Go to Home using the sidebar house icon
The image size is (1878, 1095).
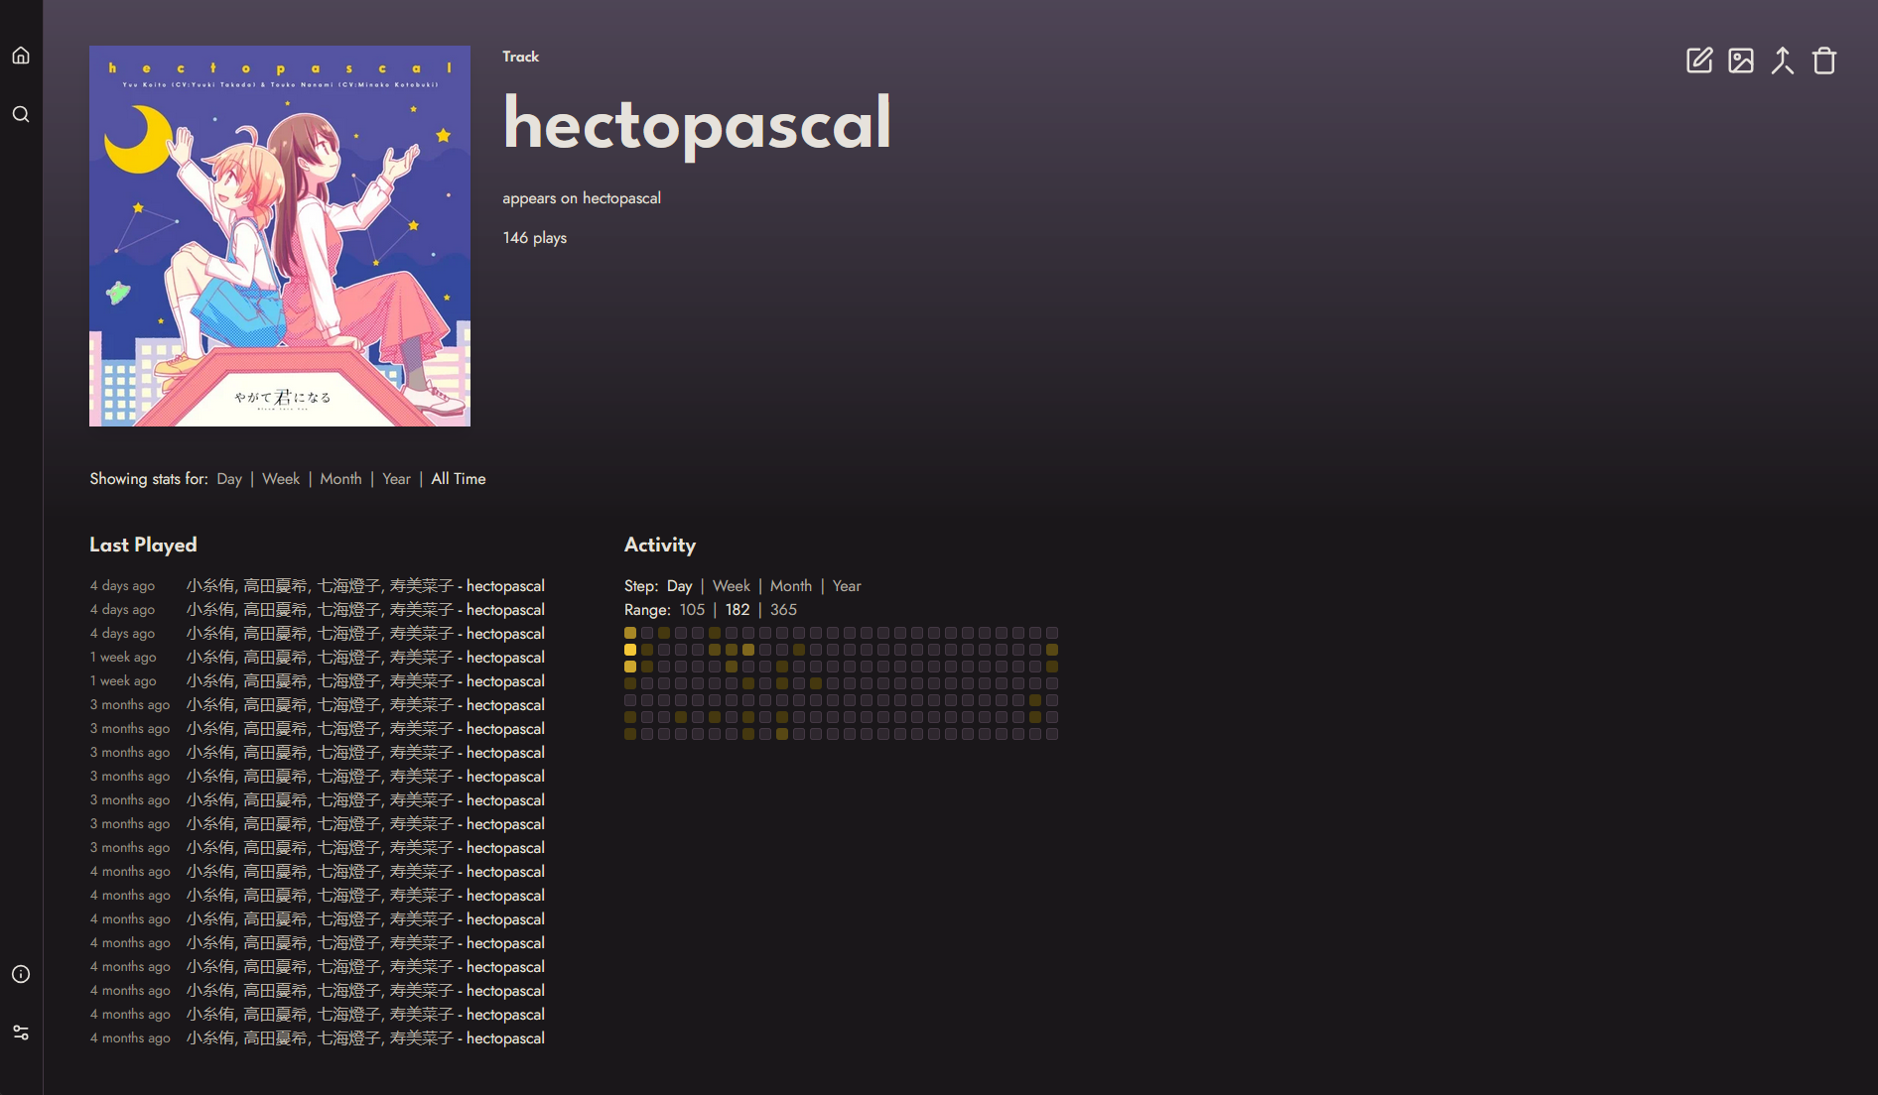[x=21, y=55]
